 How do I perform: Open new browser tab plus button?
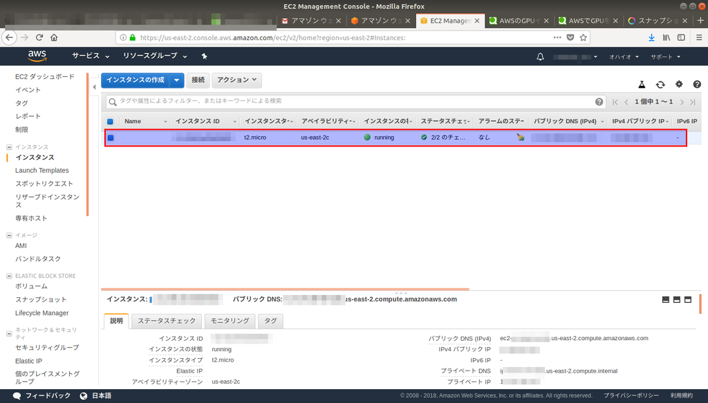(x=701, y=21)
